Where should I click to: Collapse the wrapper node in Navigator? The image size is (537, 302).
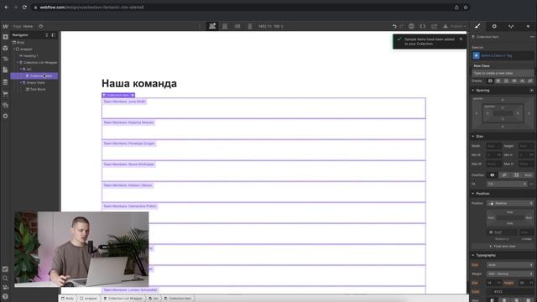click(14, 49)
